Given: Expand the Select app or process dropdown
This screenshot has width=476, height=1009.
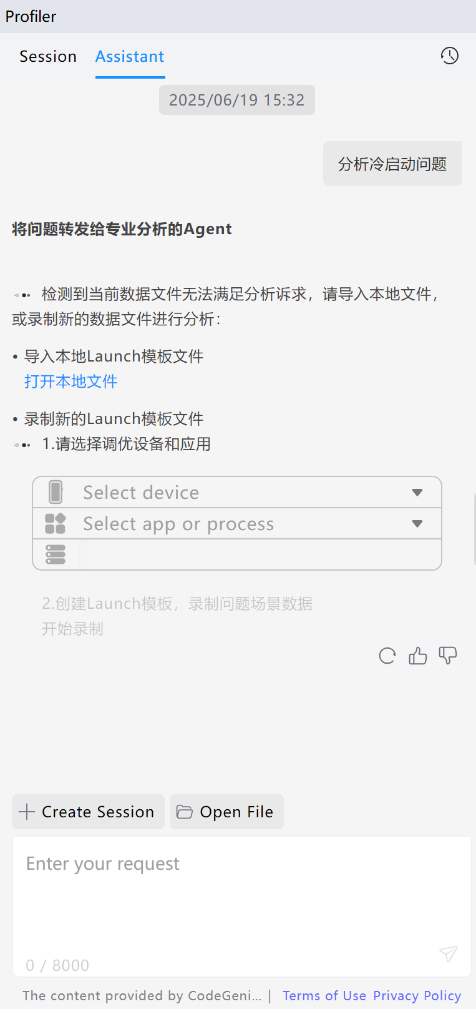Looking at the screenshot, I should 417,523.
